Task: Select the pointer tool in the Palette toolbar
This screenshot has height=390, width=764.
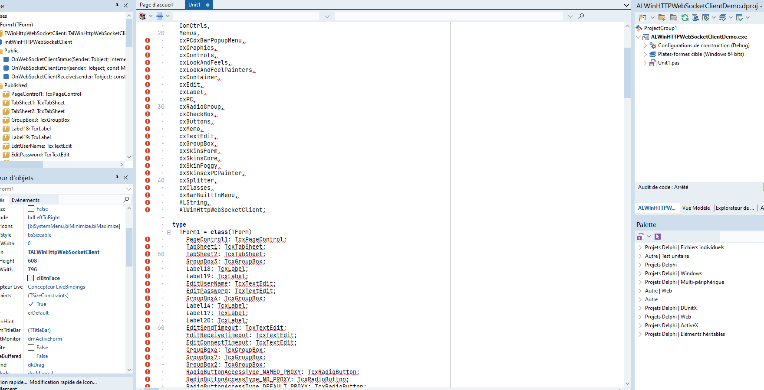Action: click(658, 237)
